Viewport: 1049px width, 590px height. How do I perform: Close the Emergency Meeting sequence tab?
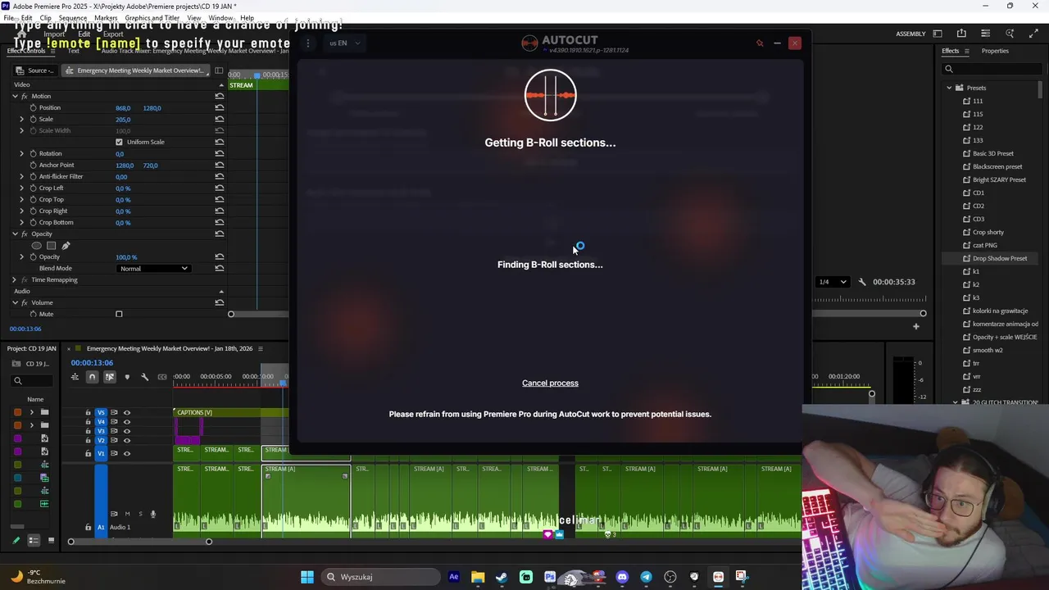click(x=70, y=349)
